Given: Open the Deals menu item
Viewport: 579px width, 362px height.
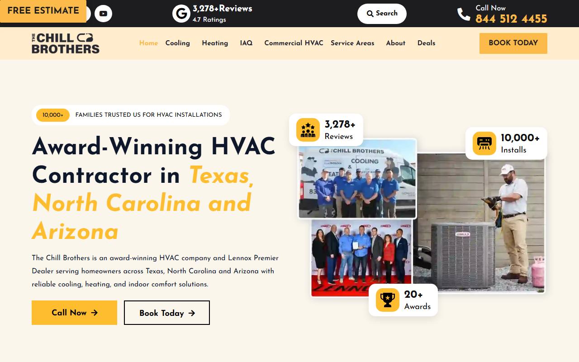Looking at the screenshot, I should pos(426,43).
